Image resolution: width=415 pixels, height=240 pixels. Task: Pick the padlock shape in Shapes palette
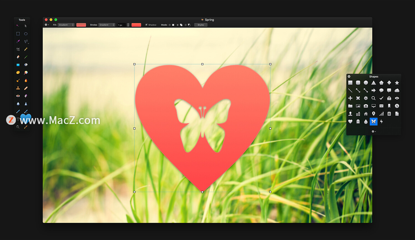click(389, 98)
